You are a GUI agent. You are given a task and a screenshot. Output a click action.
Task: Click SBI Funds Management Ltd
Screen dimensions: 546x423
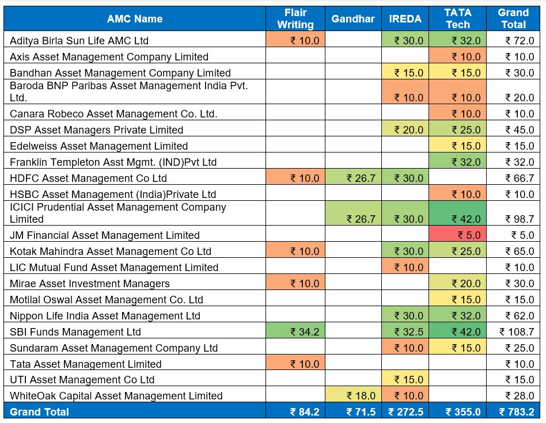(x=75, y=332)
